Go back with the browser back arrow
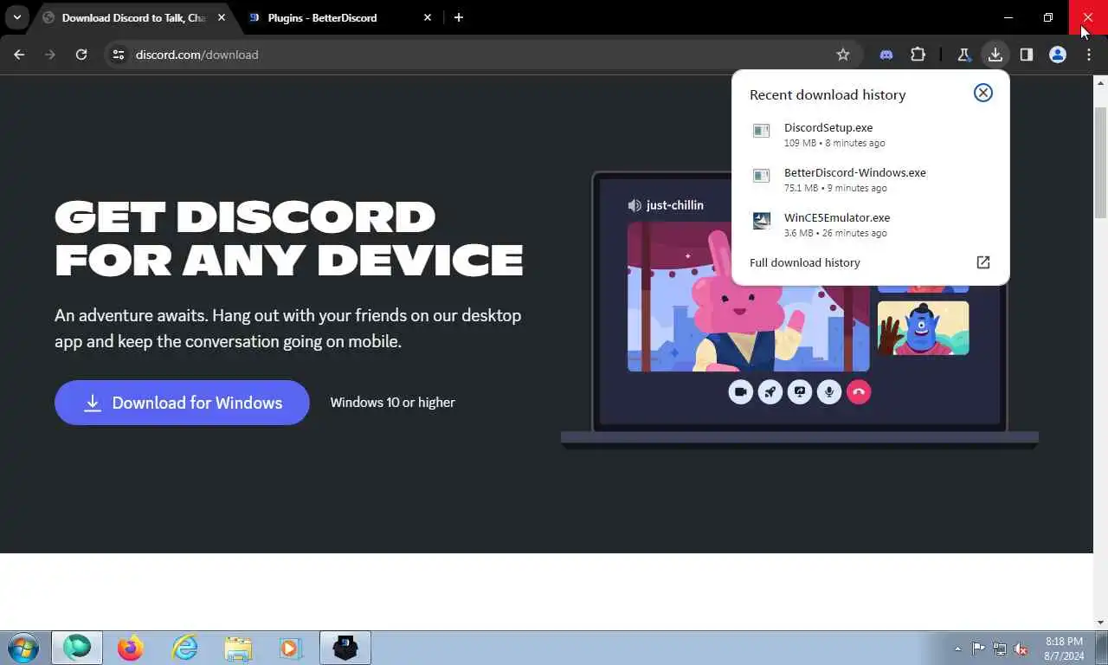Screen dimensions: 1108x665 (19, 55)
